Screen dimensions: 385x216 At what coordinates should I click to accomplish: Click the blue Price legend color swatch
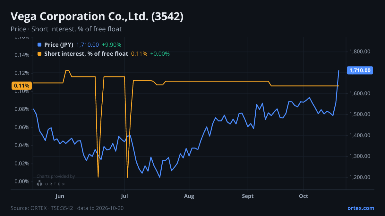(39, 45)
